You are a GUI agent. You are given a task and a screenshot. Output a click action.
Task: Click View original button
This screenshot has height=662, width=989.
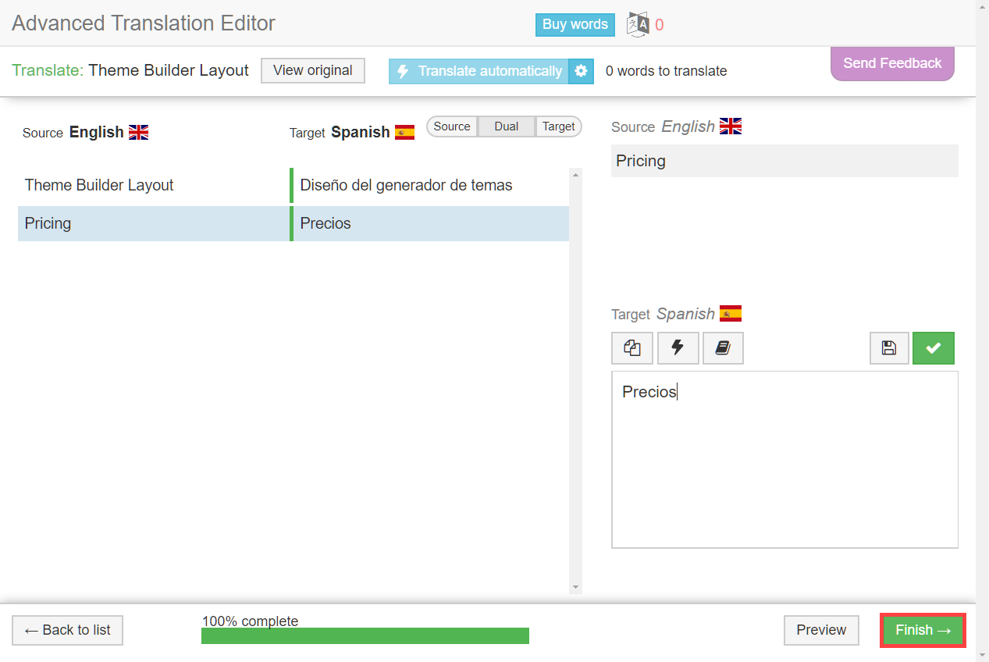(313, 70)
